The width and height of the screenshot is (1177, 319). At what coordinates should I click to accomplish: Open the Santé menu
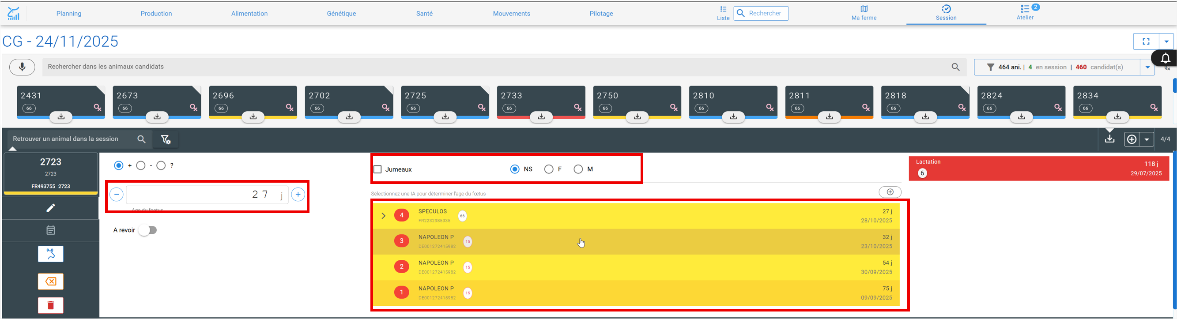tap(424, 14)
